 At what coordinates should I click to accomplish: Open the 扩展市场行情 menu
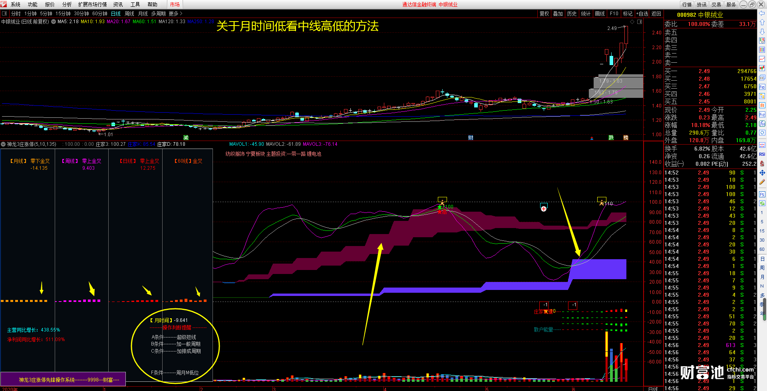[92, 4]
